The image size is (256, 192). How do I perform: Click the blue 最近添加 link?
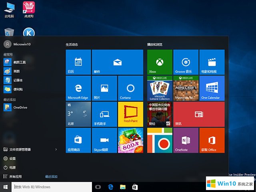51,176
